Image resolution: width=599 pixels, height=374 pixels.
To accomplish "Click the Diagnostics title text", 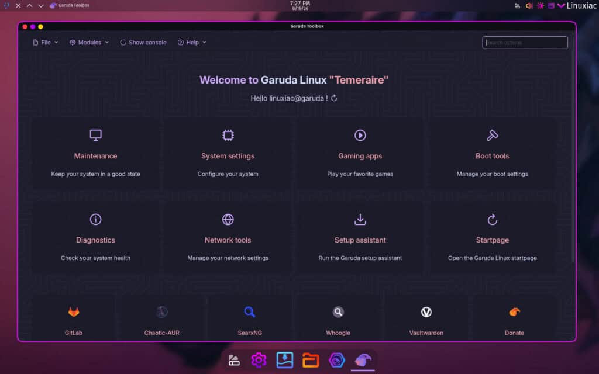I will tap(95, 240).
